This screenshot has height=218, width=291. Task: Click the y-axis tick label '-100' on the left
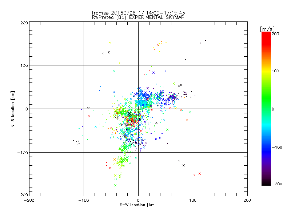click(x=23, y=153)
